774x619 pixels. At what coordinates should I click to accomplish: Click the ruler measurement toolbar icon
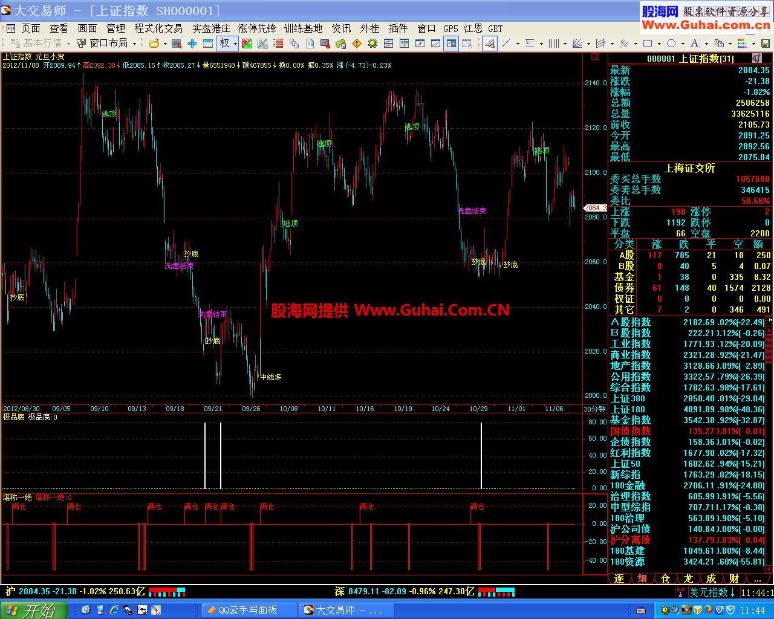coord(207,44)
